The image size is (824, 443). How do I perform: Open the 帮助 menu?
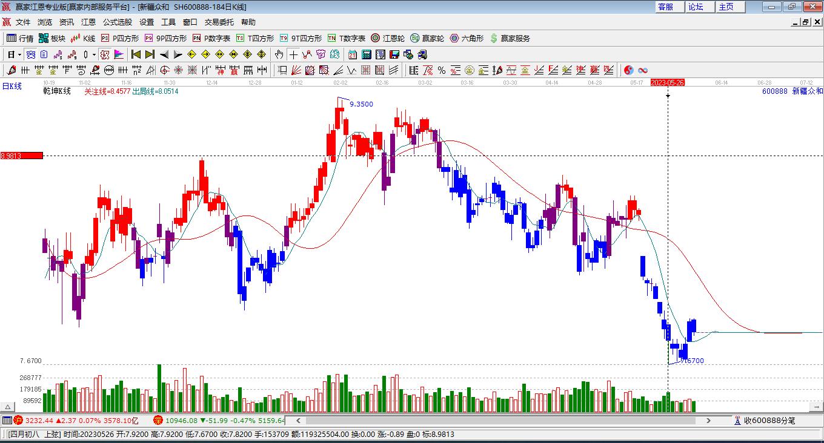[248, 22]
